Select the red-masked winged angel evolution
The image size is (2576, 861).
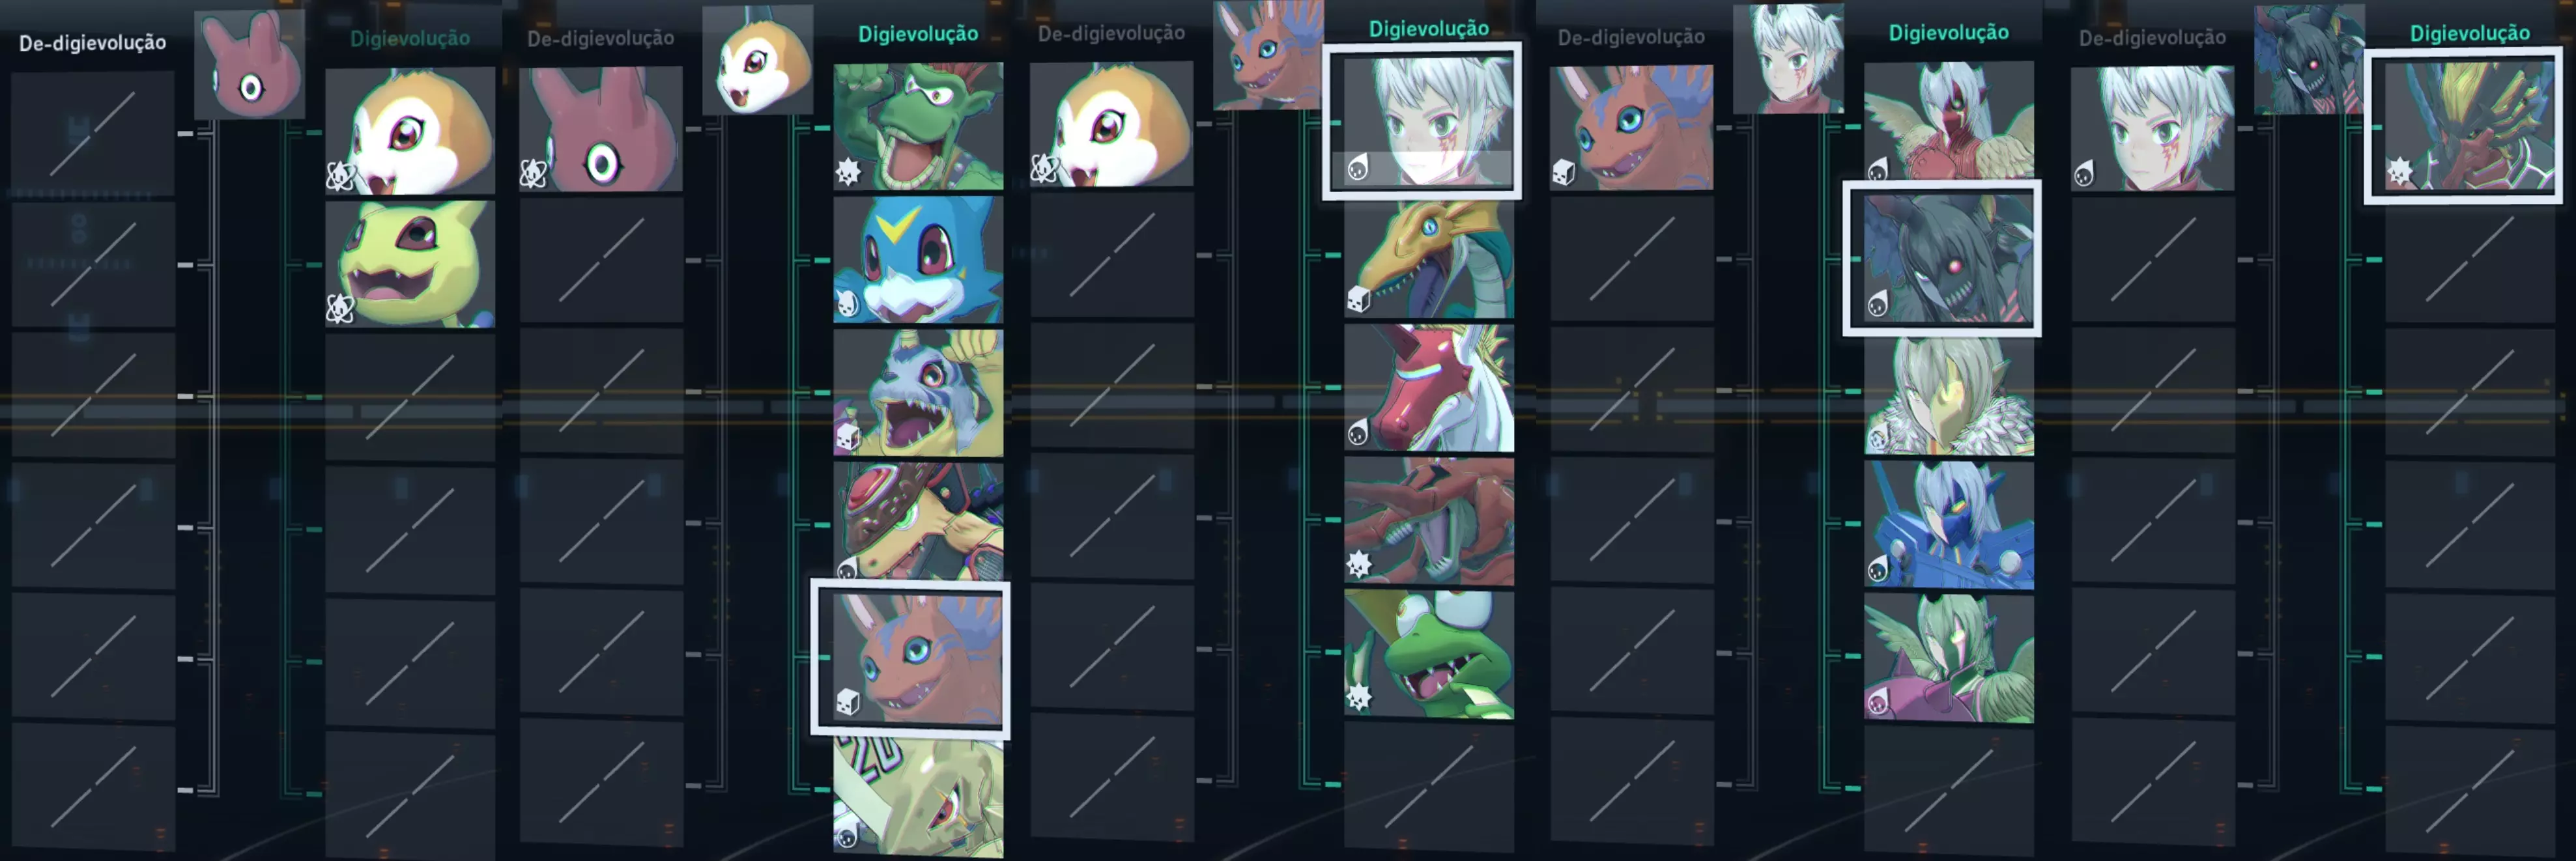(1948, 121)
